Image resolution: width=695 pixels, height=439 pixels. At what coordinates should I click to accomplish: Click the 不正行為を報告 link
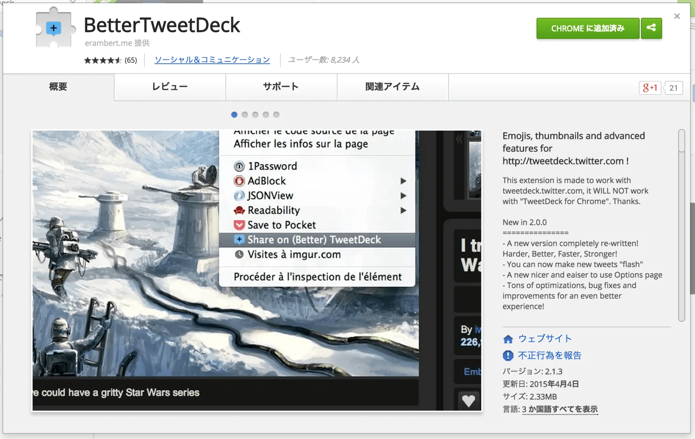[x=549, y=355]
